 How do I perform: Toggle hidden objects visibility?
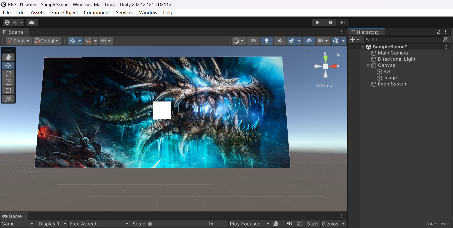tap(309, 41)
